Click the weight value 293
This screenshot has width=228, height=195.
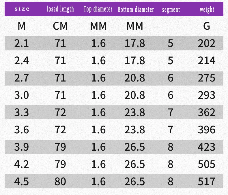tap(206, 95)
